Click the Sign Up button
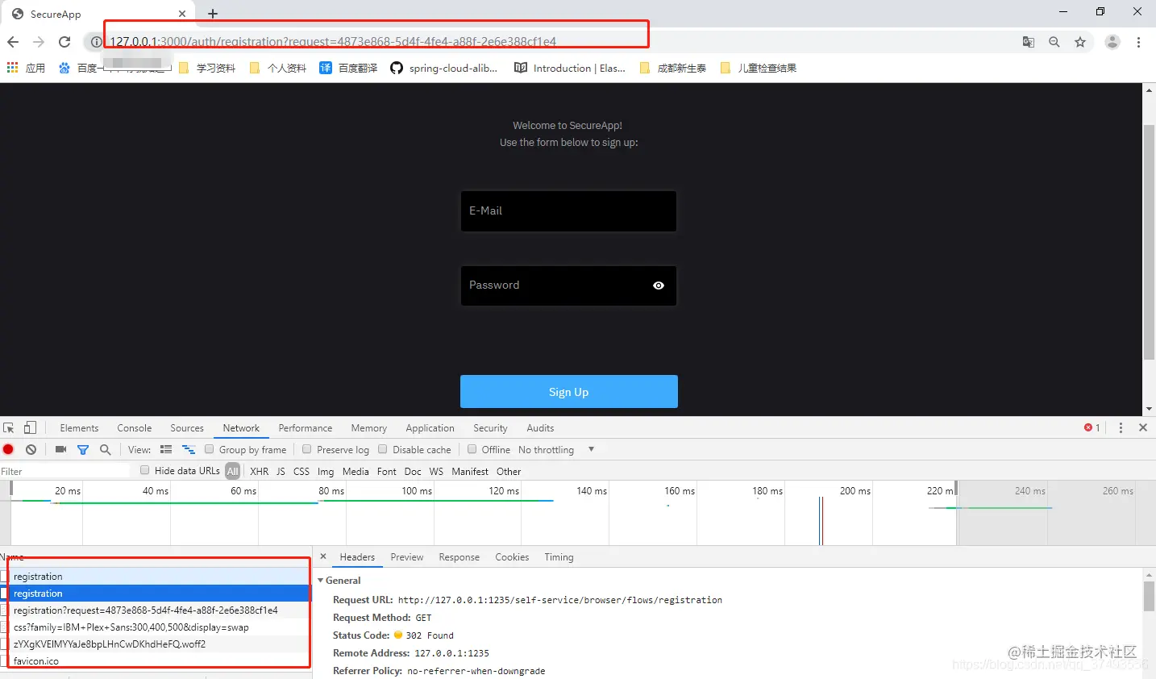The image size is (1156, 679). [568, 391]
